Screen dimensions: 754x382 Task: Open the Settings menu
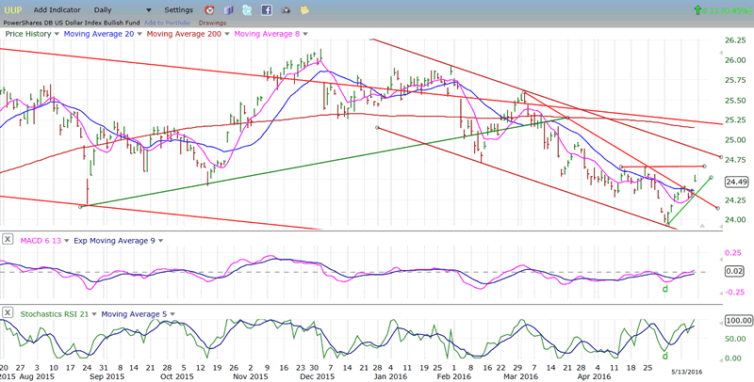pyautogui.click(x=178, y=9)
